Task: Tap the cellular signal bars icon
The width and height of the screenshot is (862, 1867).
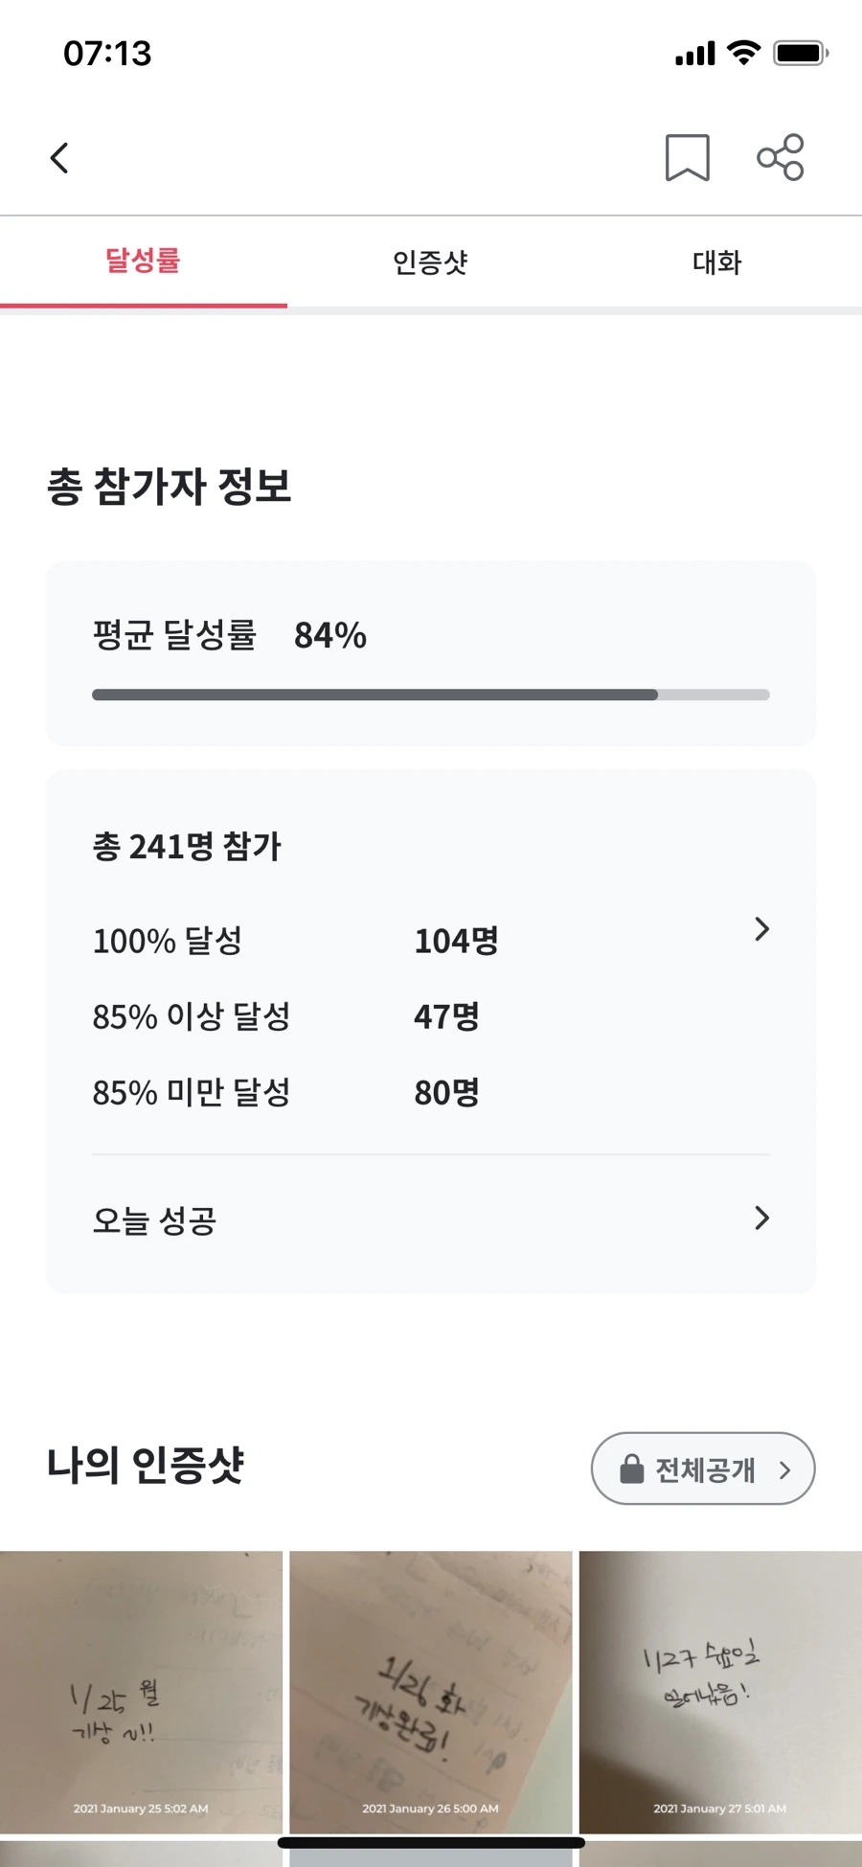Action: [694, 54]
